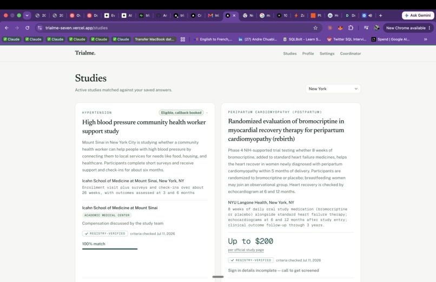The width and height of the screenshot is (436, 282).
Task: Click the browser forward arrow
Action: (x=17, y=27)
